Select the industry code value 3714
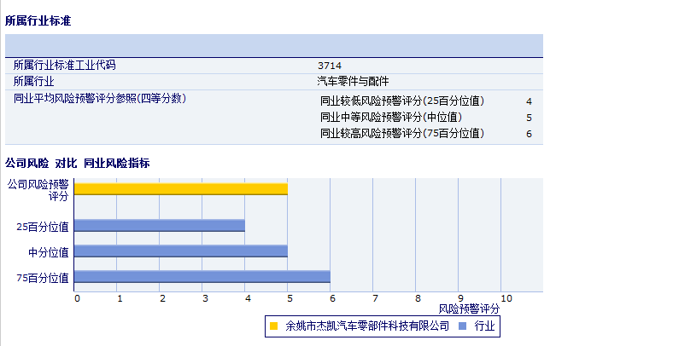 click(x=329, y=66)
